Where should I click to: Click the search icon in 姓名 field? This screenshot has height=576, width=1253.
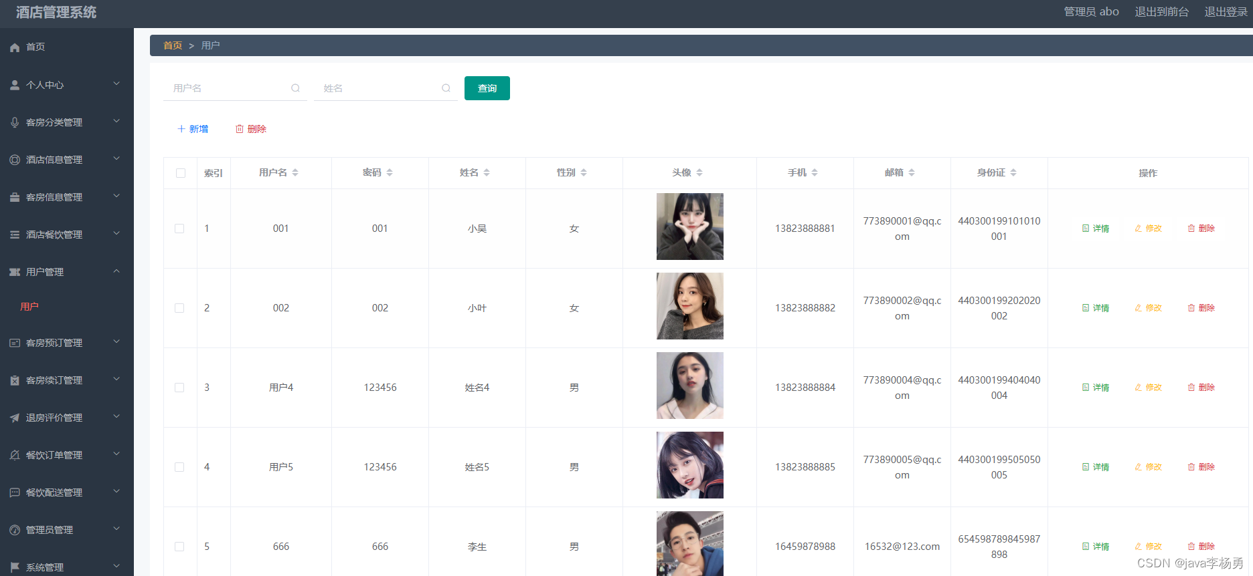[446, 88]
